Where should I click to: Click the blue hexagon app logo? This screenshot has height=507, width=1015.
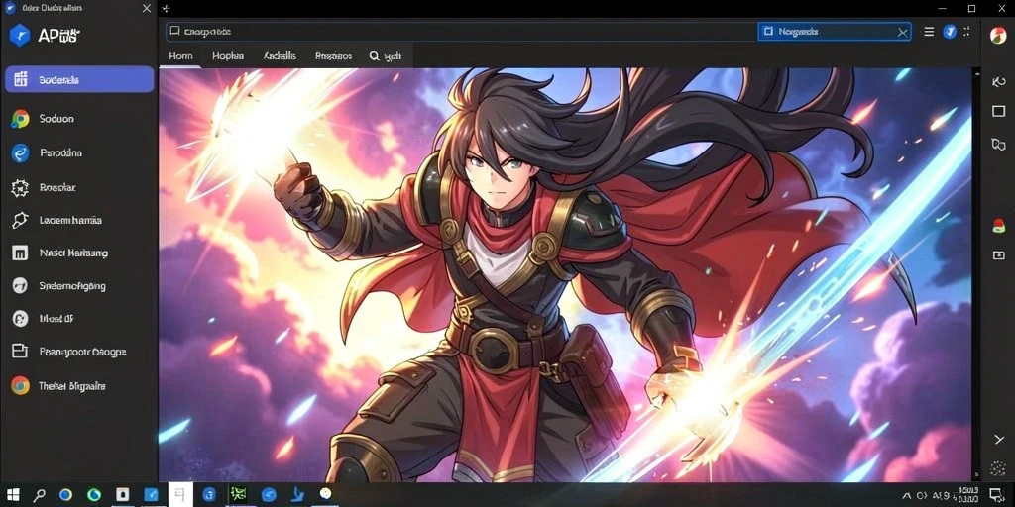pos(20,35)
